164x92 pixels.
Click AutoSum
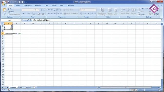coord(142,9)
